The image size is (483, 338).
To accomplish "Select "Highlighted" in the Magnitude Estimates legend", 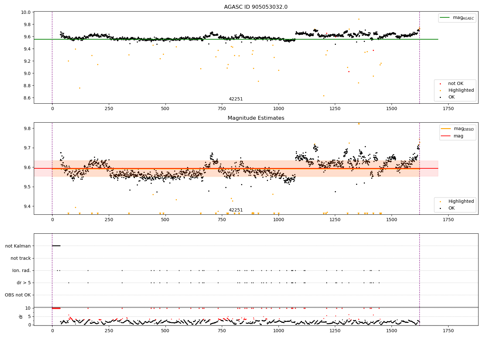I will click(x=461, y=202).
